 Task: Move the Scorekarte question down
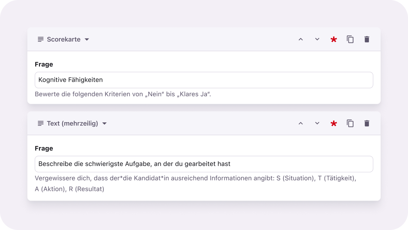point(317,39)
